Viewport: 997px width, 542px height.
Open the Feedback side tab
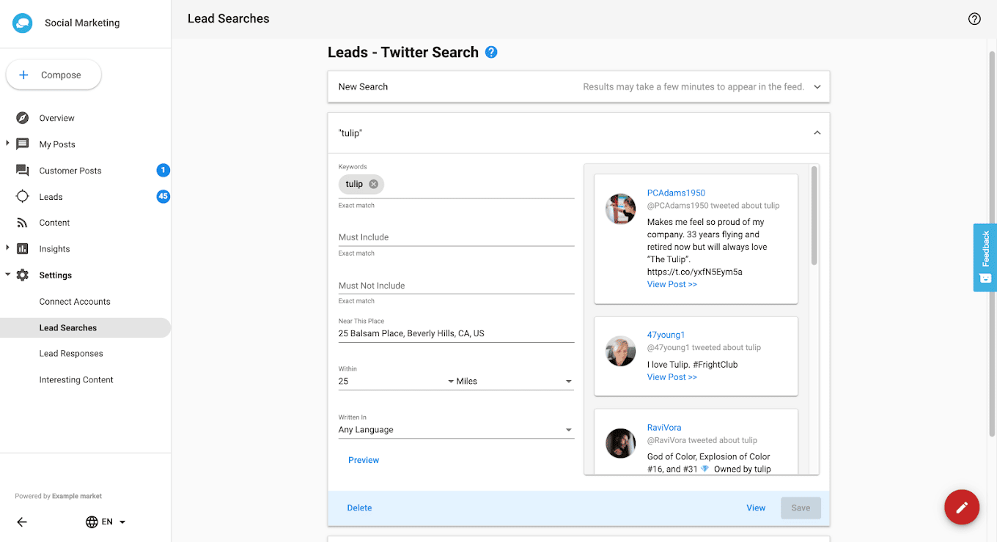tap(985, 257)
